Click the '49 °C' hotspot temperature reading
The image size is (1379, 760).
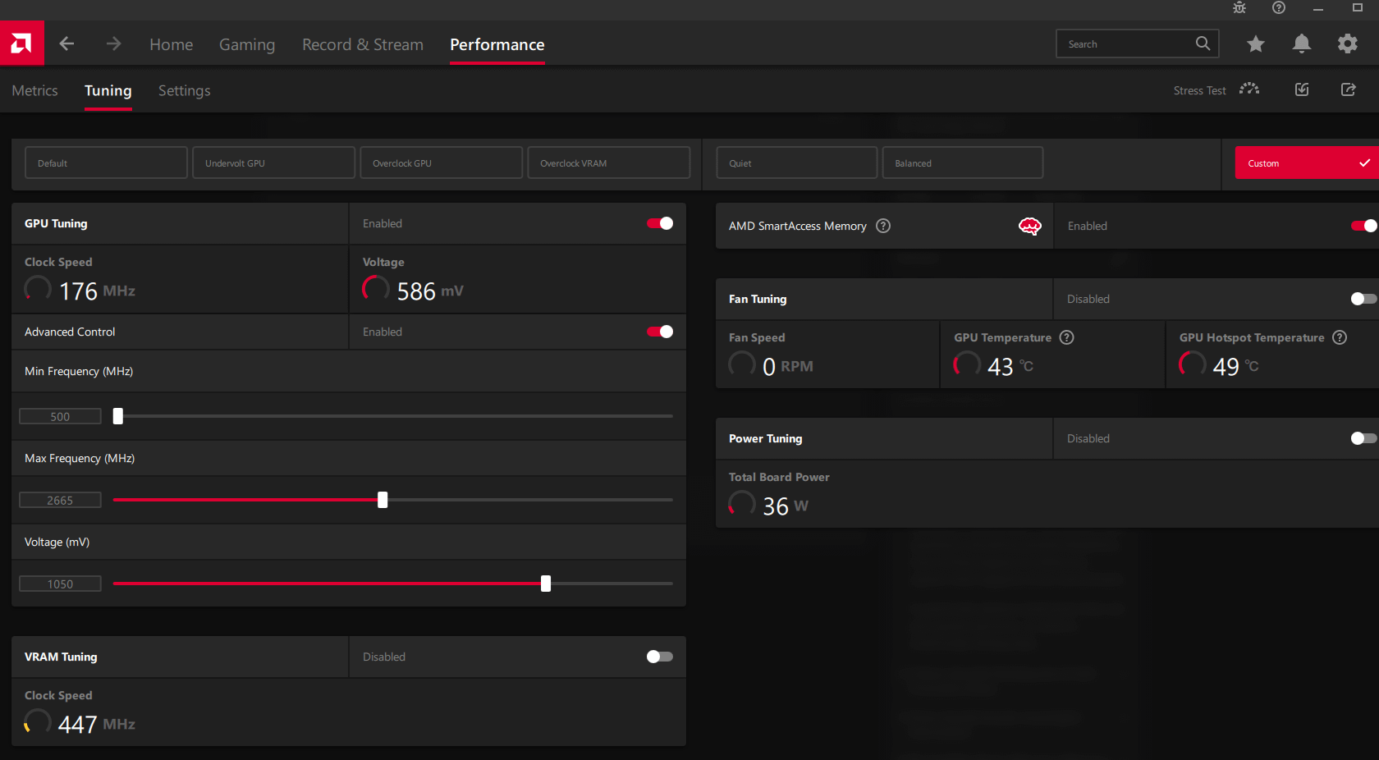(x=1236, y=366)
